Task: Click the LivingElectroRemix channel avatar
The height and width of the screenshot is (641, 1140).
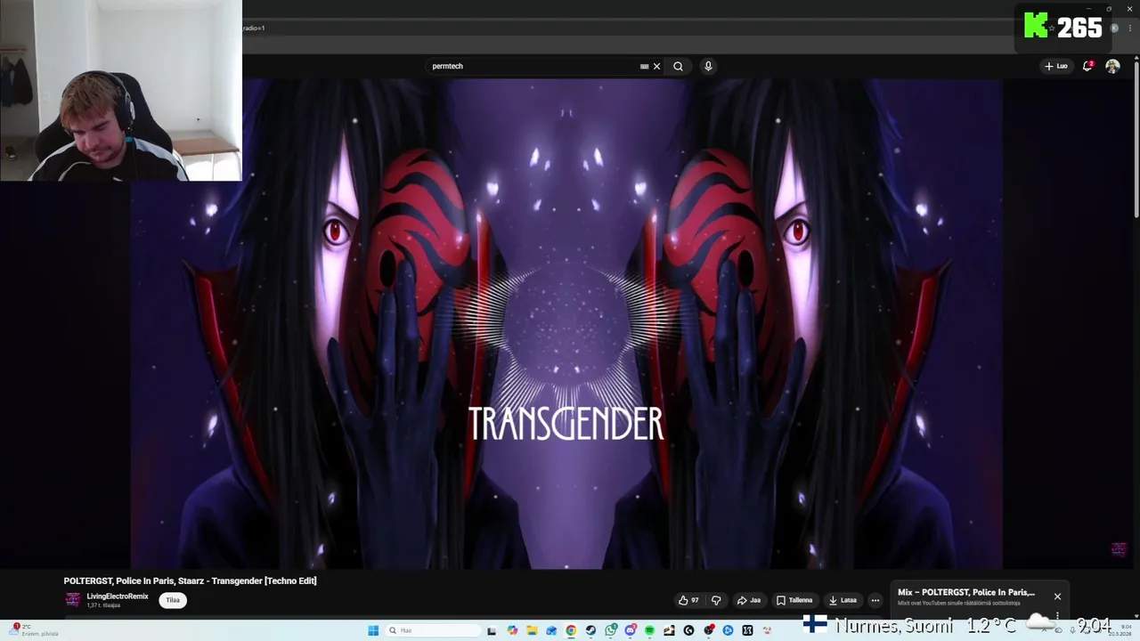Action: pyautogui.click(x=73, y=600)
